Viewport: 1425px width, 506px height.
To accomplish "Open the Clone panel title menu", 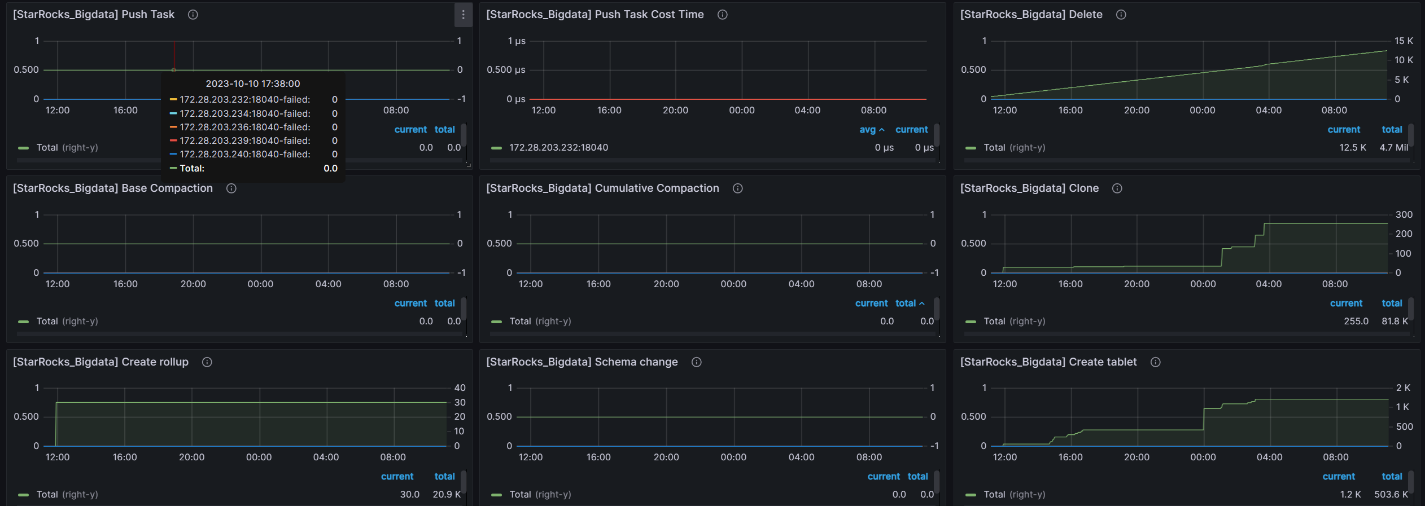I will pos(1029,188).
